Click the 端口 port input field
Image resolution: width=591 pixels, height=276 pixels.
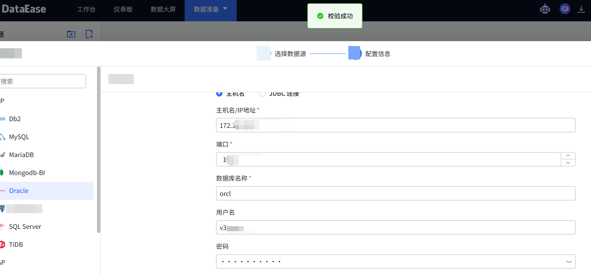click(388, 159)
